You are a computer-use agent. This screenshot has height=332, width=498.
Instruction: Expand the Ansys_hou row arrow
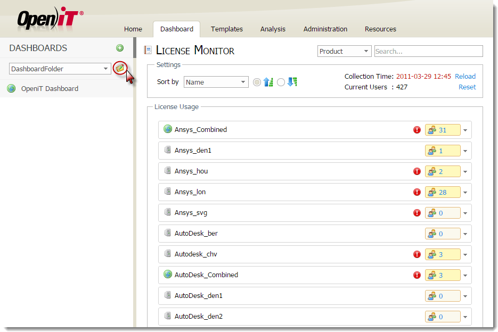[x=466, y=172]
